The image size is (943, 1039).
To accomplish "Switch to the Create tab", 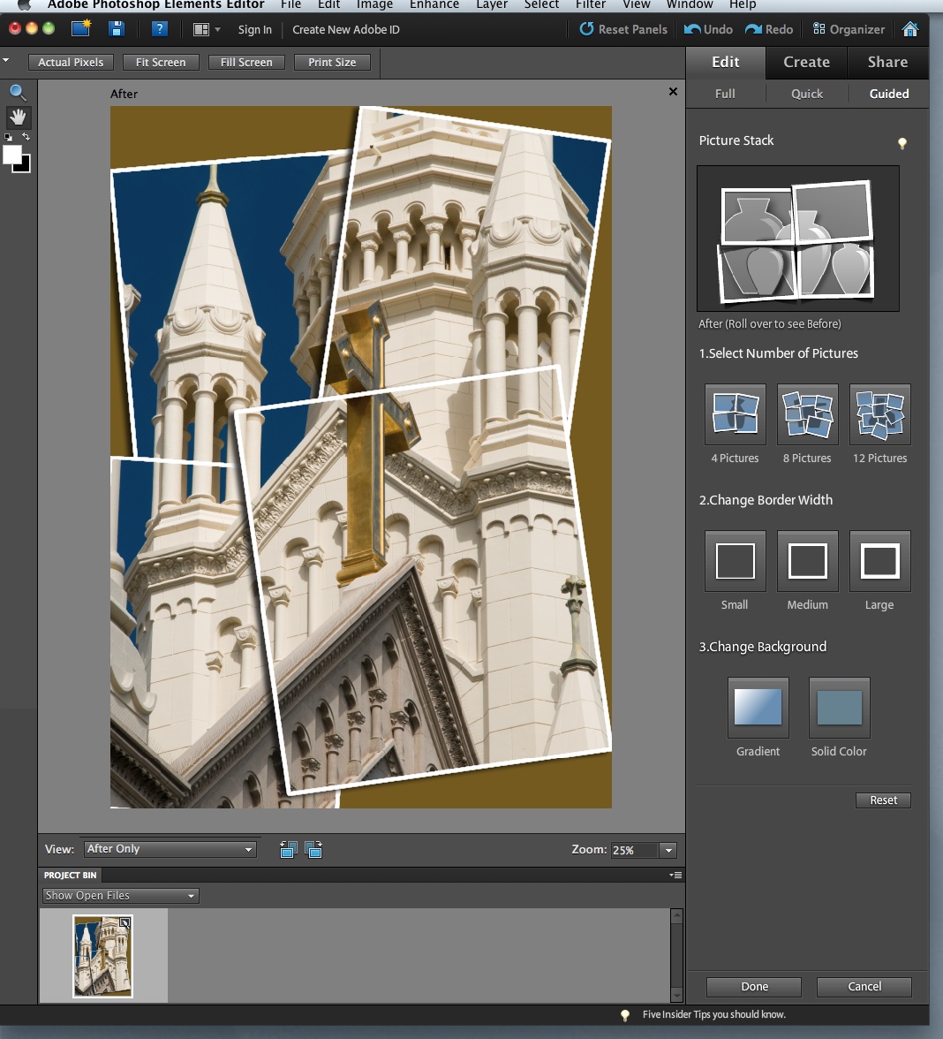I will point(806,62).
